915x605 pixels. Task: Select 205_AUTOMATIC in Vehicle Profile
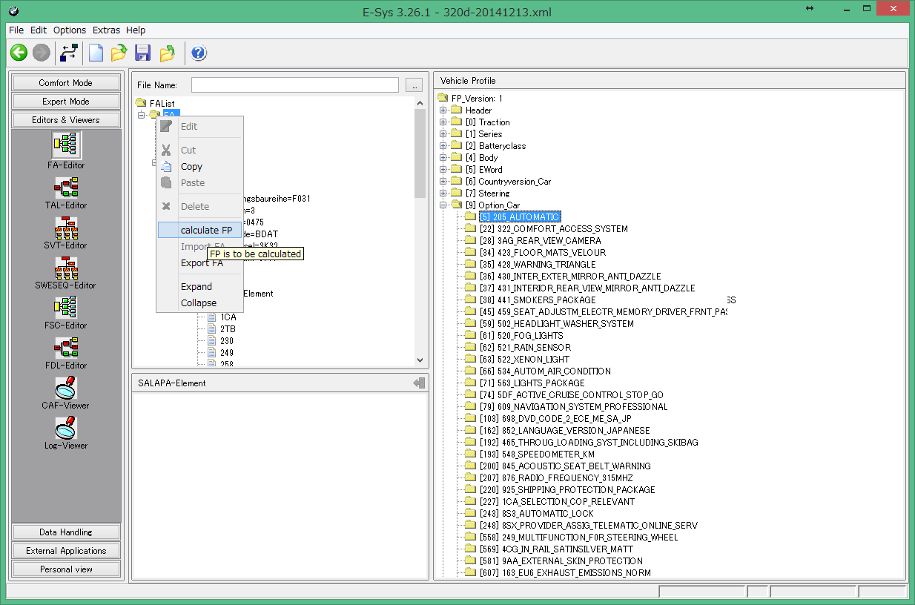tap(520, 217)
